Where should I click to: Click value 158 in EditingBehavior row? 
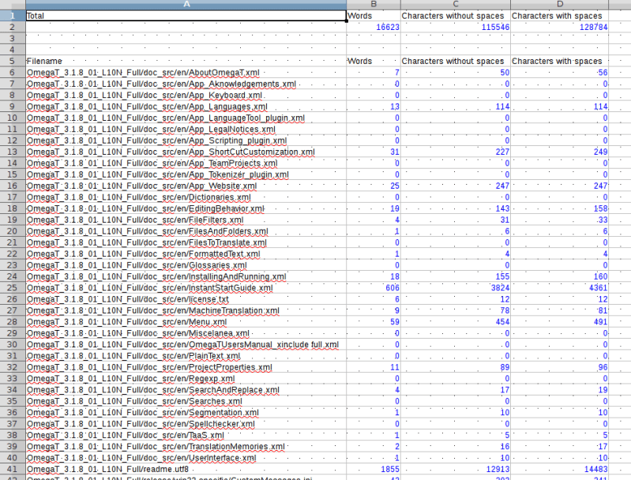559,208
